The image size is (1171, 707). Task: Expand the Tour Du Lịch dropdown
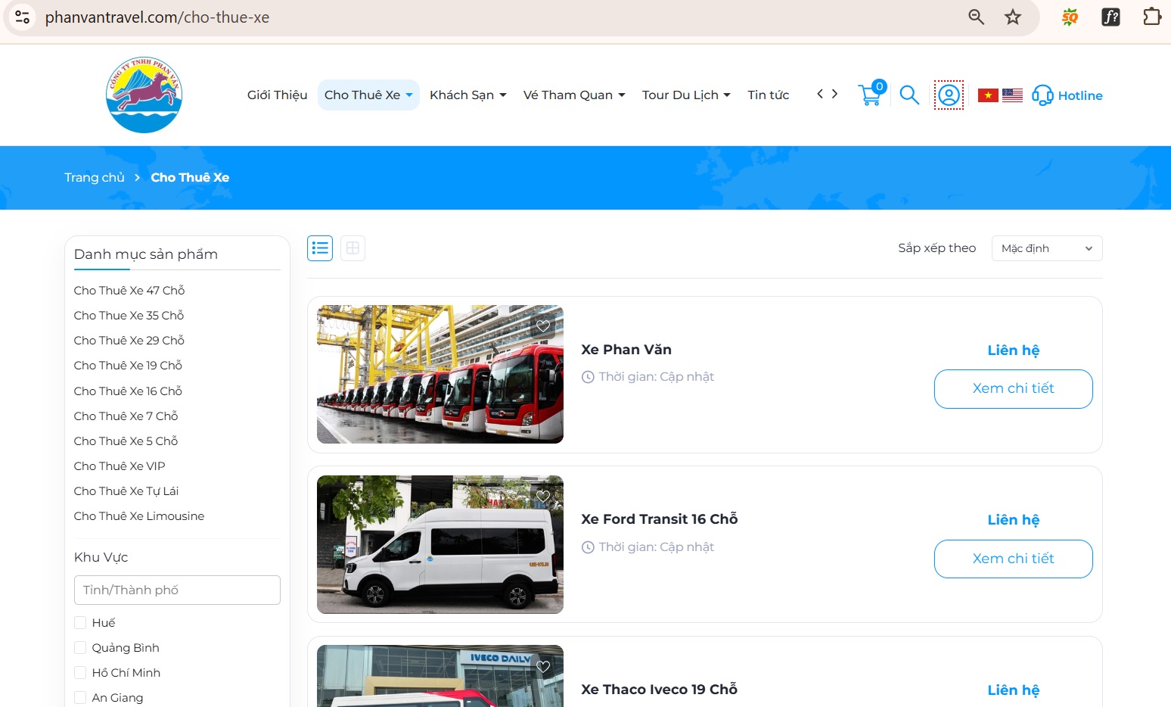tap(685, 95)
